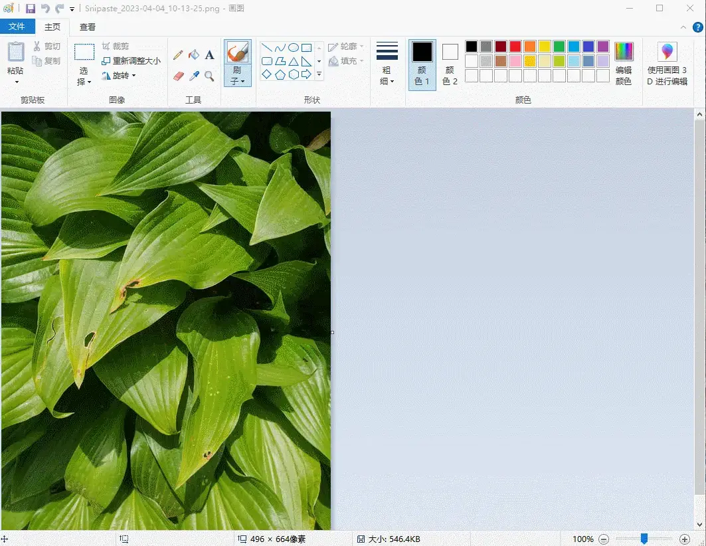706x546 pixels.
Task: Collapse the ribbon with the chevron arrow
Action: [x=683, y=27]
